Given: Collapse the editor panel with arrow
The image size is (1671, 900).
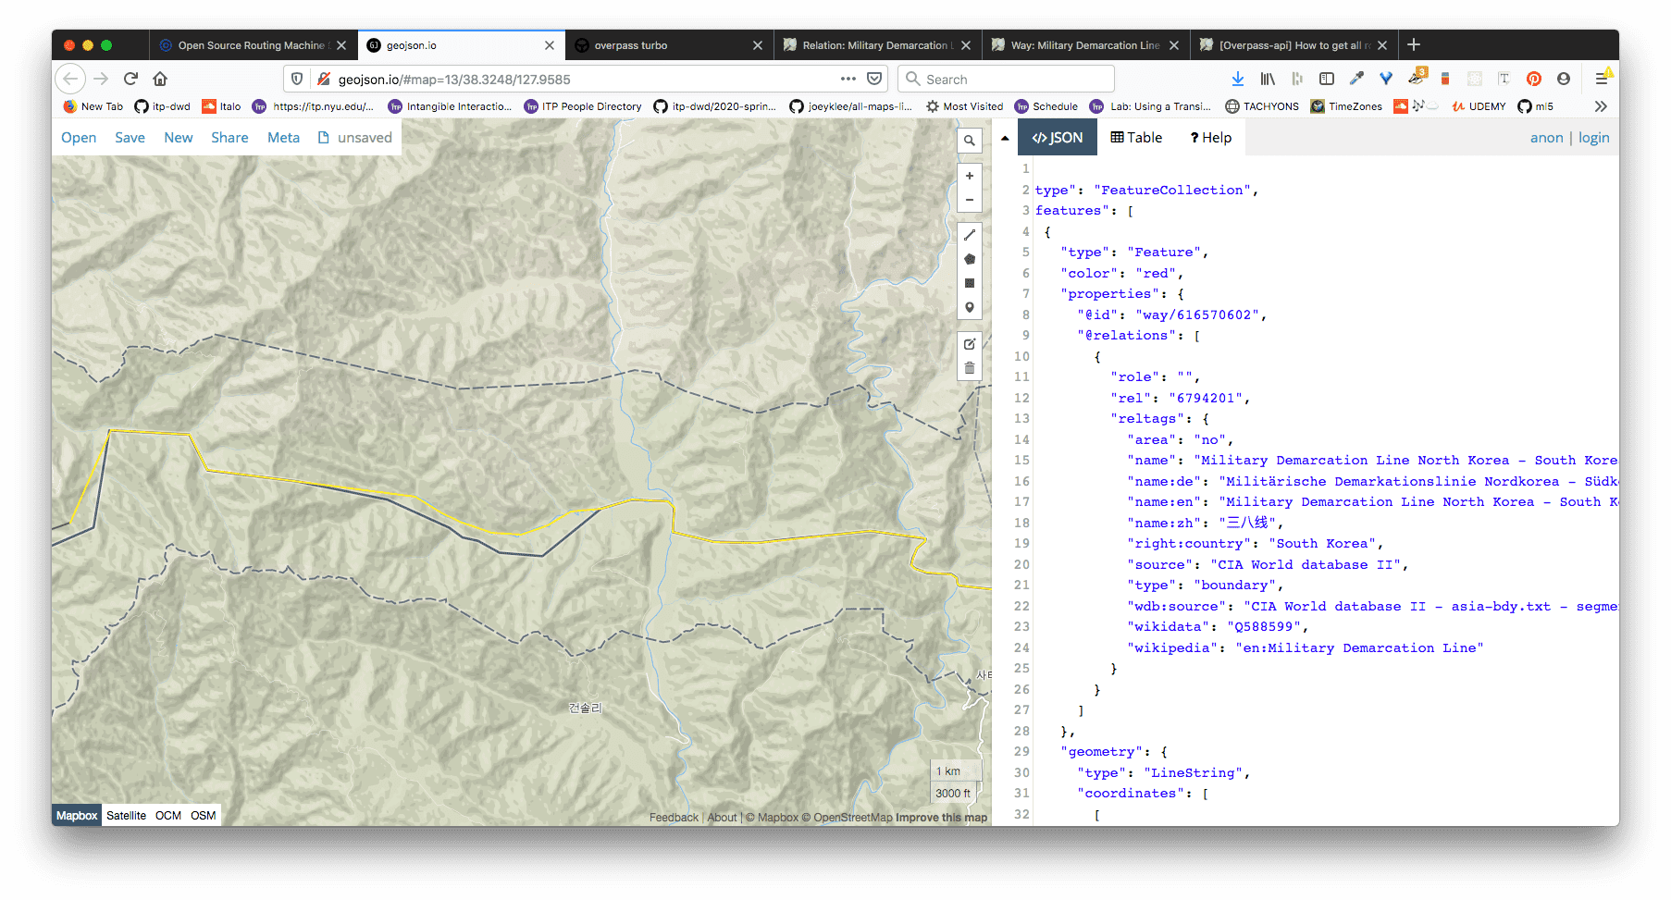Looking at the screenshot, I should [1005, 138].
